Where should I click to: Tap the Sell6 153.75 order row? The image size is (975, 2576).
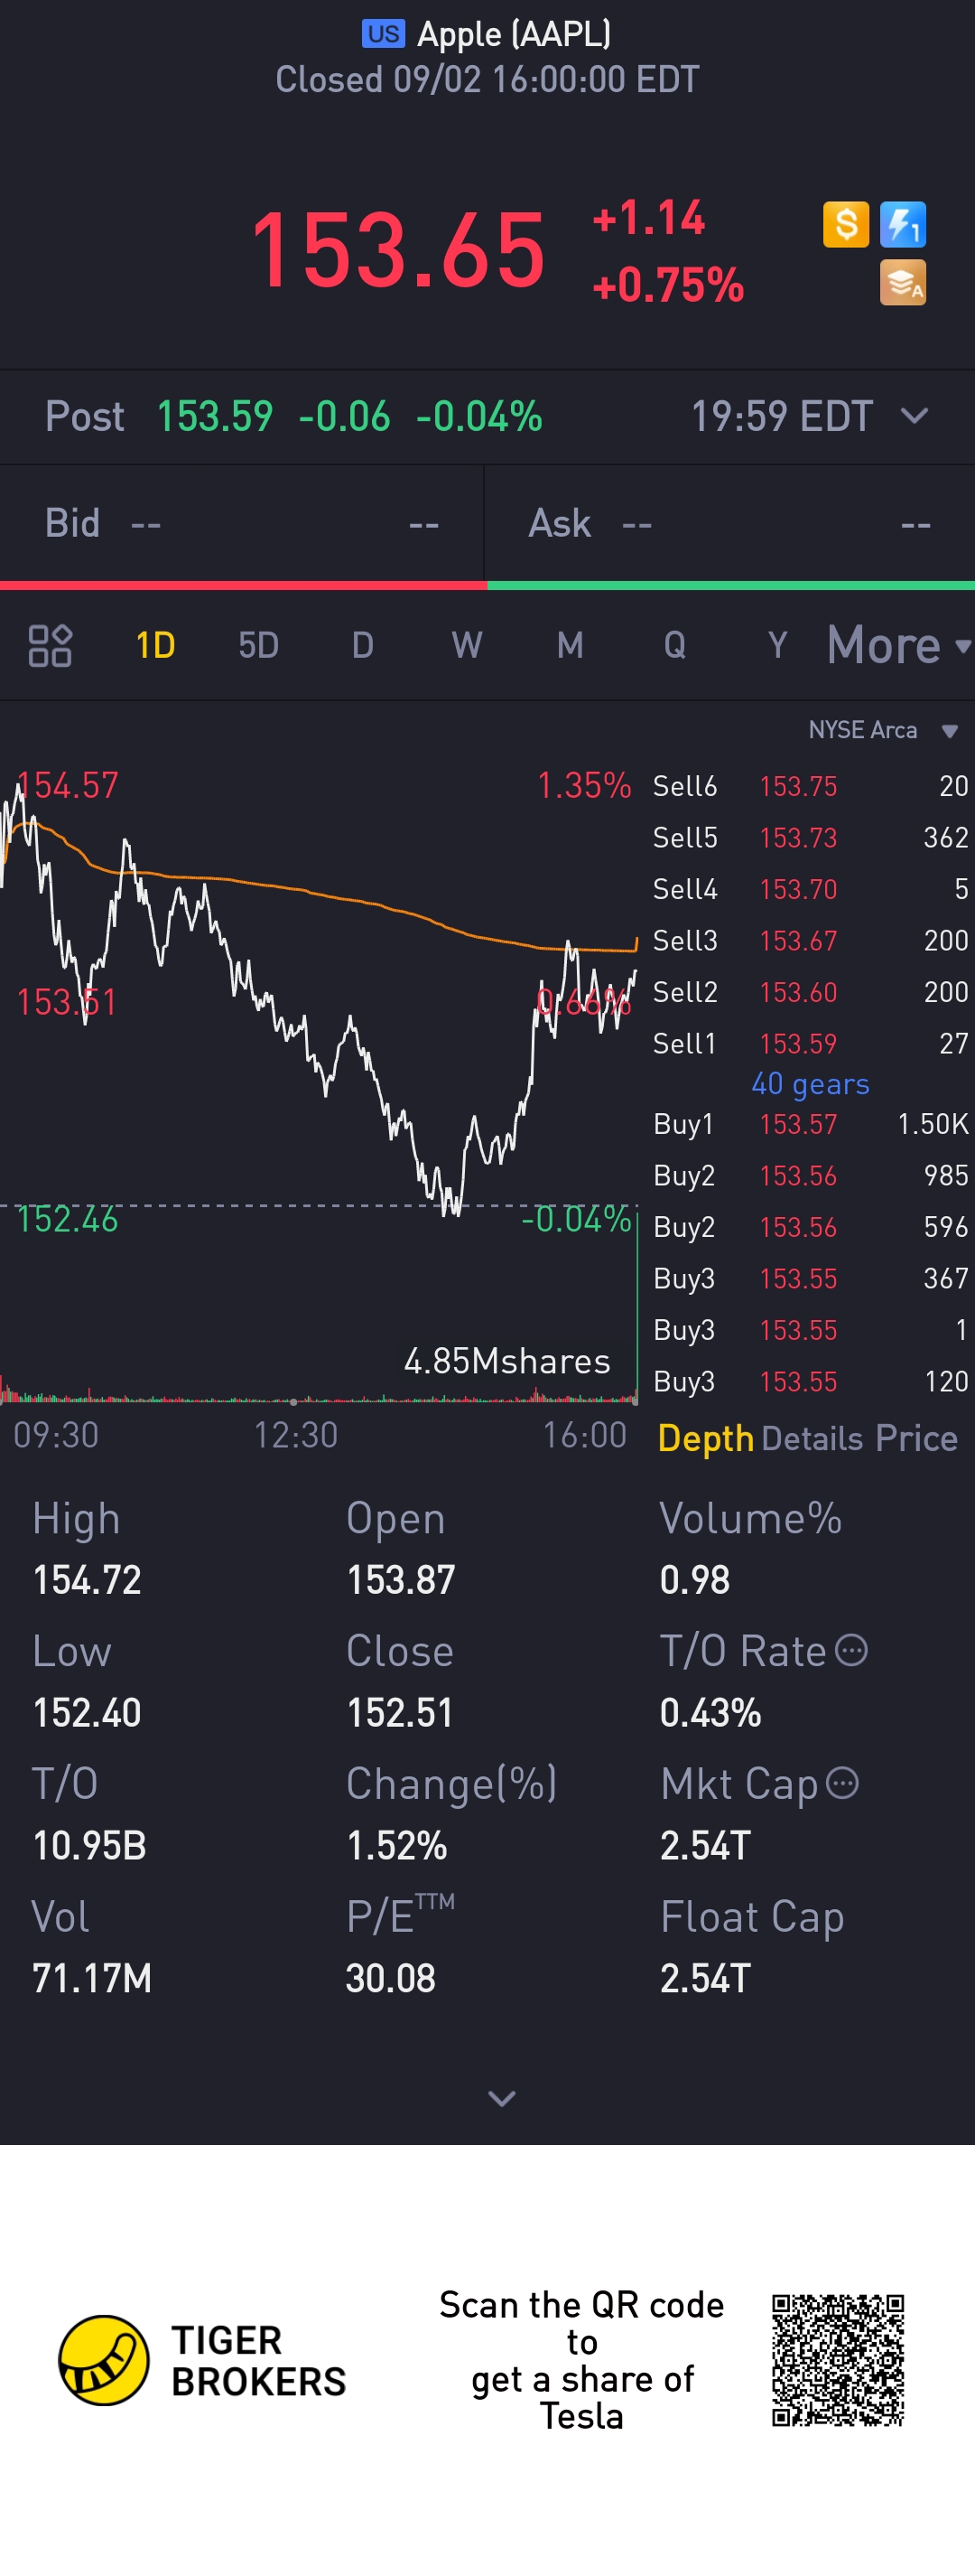point(810,786)
